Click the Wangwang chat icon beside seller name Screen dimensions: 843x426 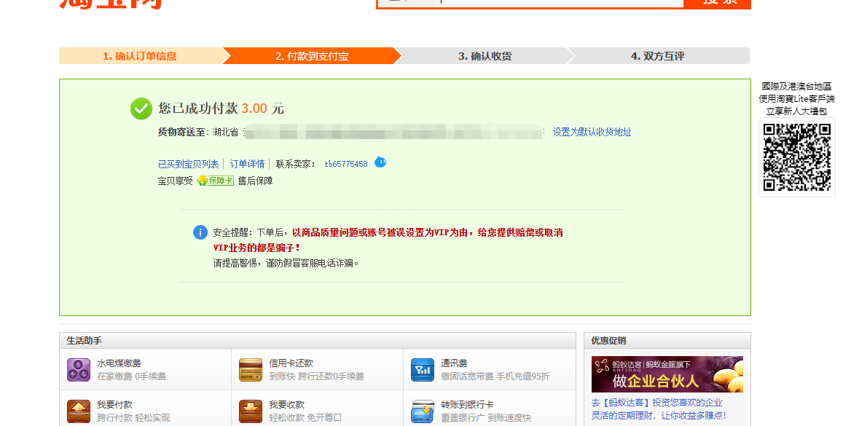380,162
